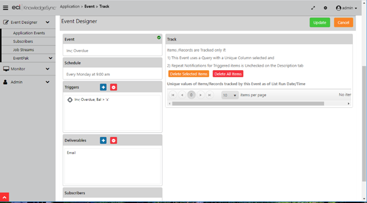Click the 'Inv; Overdue' event name

coord(77,50)
